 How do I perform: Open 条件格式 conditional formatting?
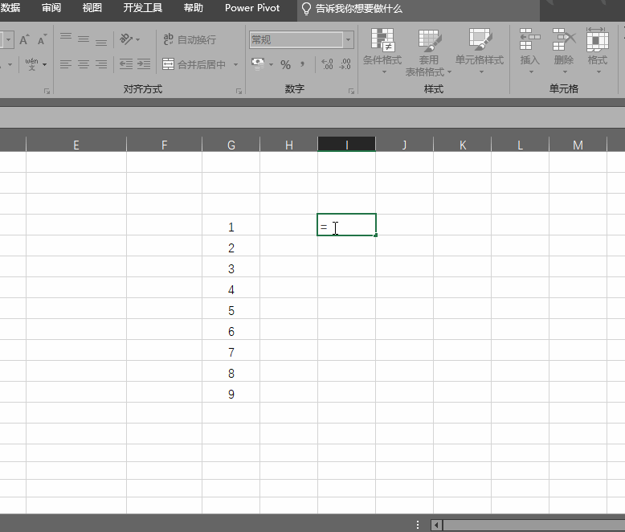382,51
